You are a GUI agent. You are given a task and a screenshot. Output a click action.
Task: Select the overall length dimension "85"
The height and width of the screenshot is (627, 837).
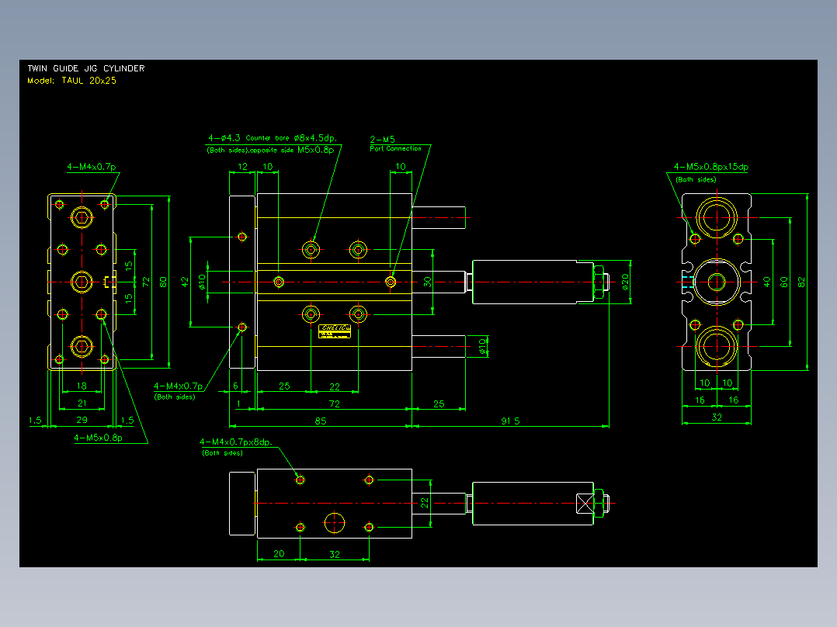pyautogui.click(x=320, y=421)
